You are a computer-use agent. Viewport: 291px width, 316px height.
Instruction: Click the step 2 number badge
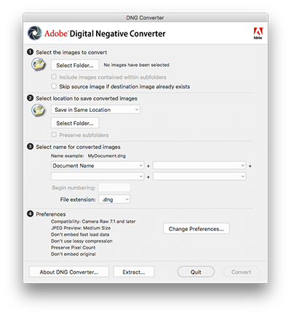pos(30,98)
